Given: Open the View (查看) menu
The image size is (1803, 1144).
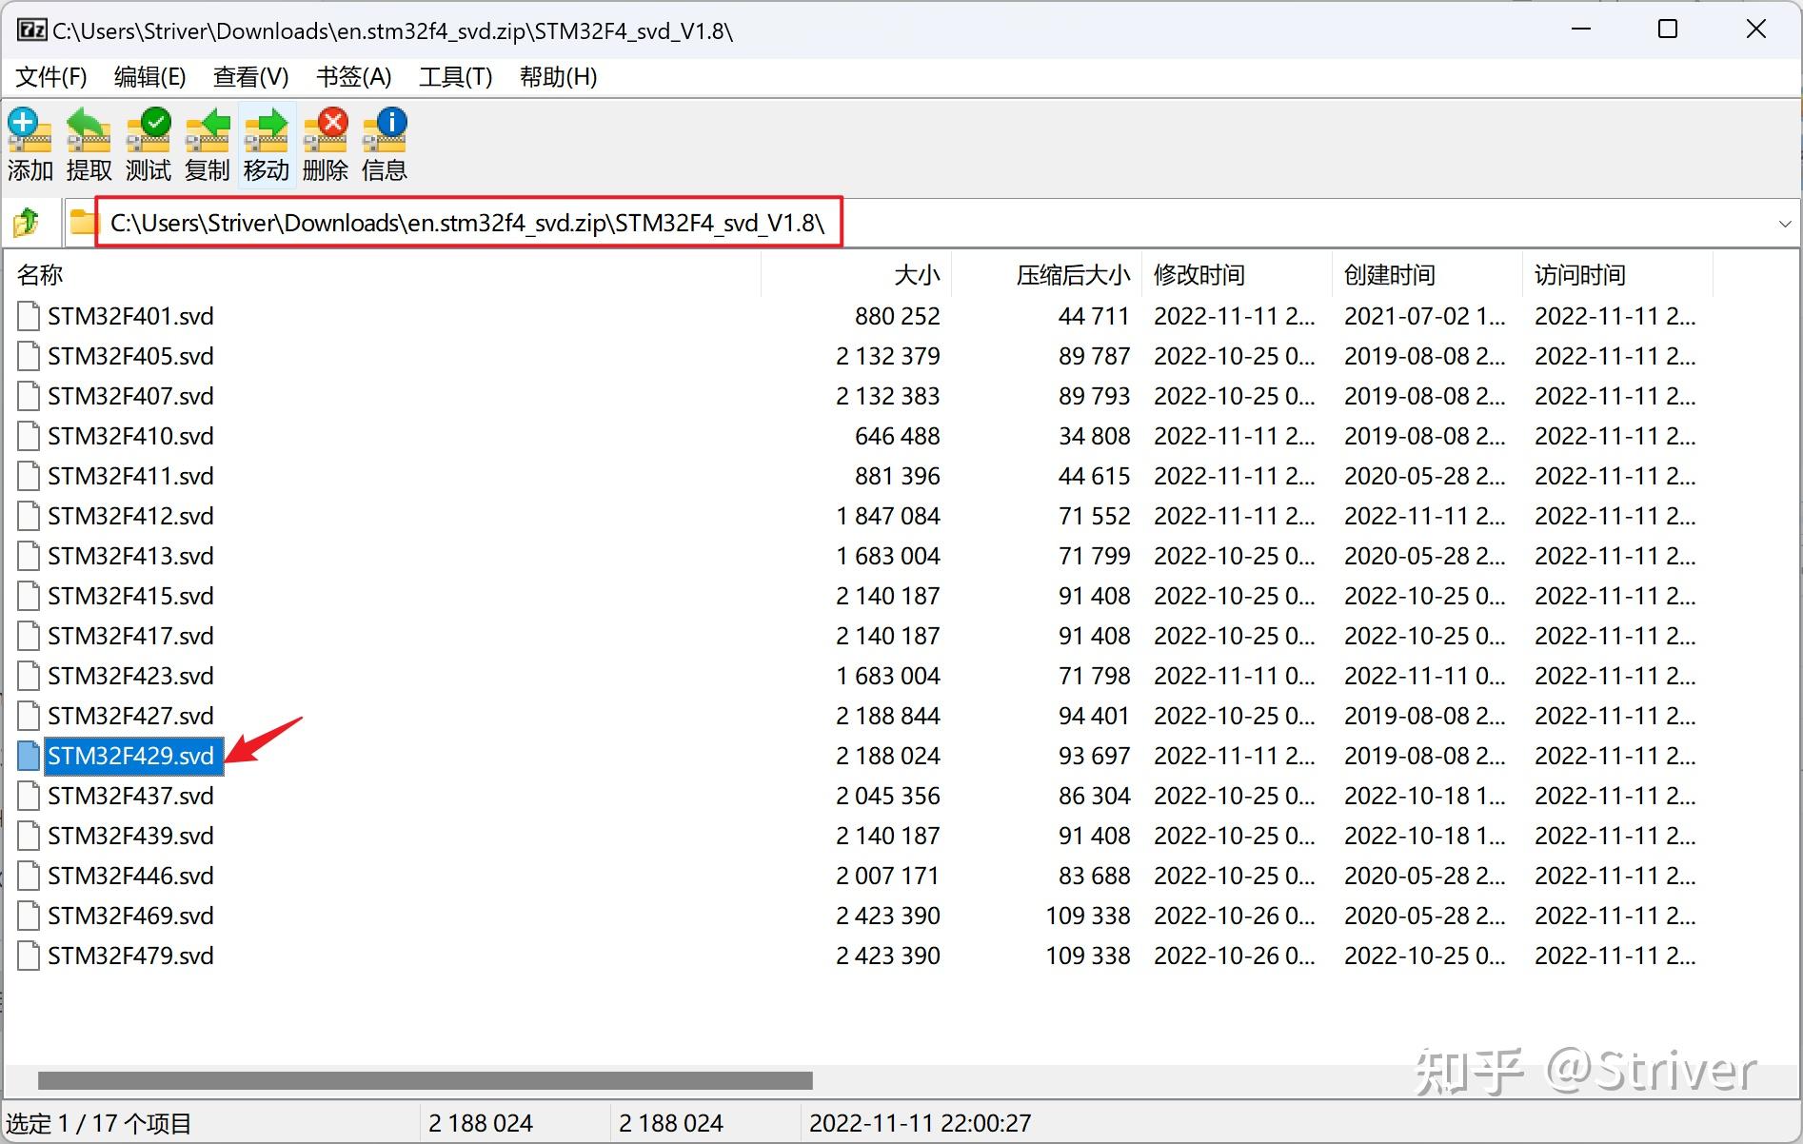Looking at the screenshot, I should 251,77.
